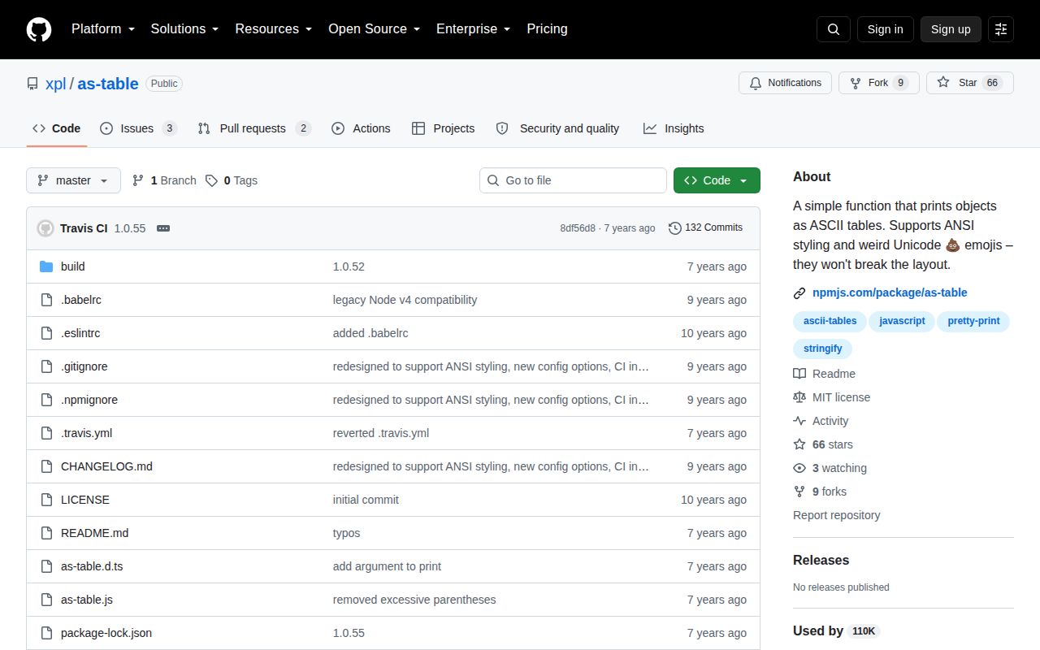
Task: Click the pretty-print topic tag
Action: (973, 321)
